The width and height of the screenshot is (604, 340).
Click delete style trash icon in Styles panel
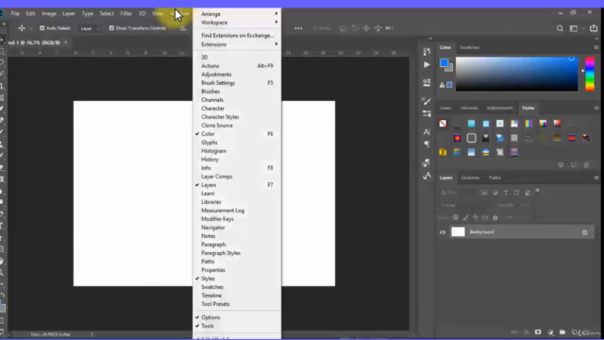pyautogui.click(x=586, y=165)
